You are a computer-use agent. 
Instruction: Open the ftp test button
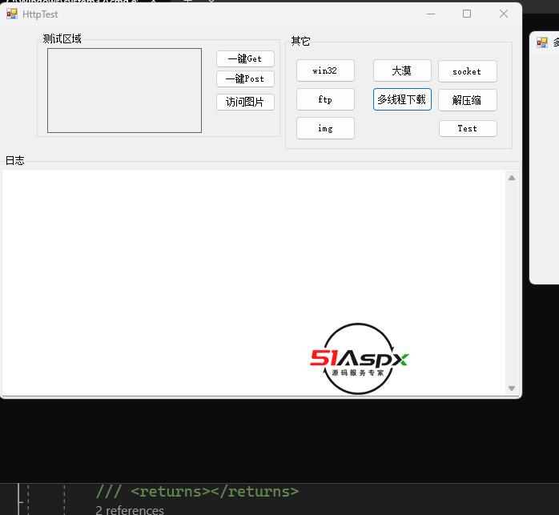tap(325, 99)
